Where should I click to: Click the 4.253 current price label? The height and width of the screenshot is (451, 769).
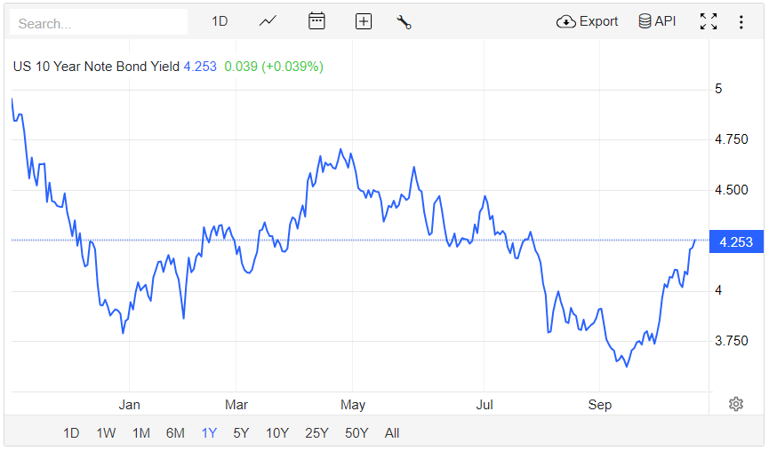pos(735,241)
